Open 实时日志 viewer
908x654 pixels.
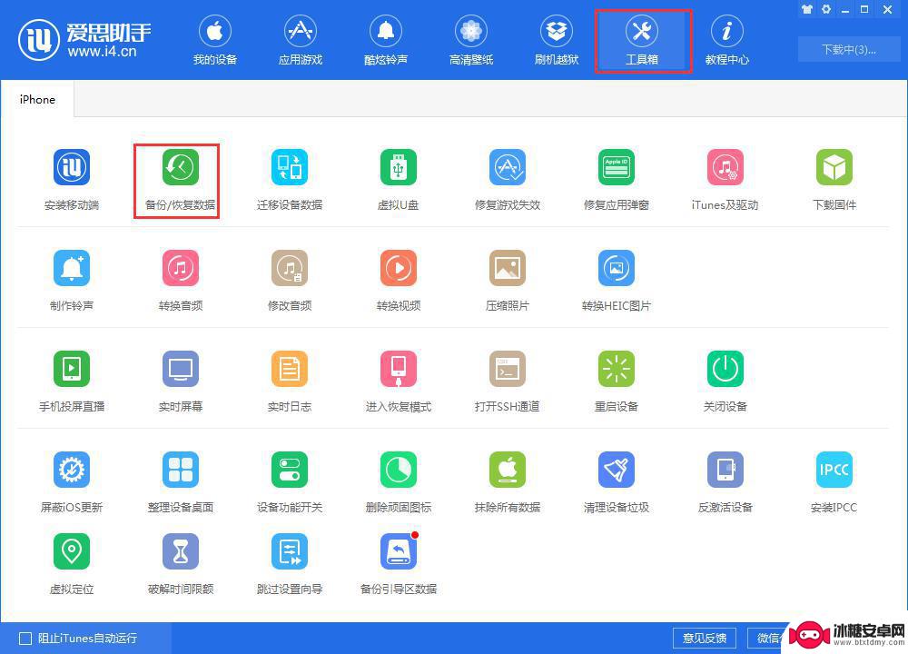tap(290, 381)
